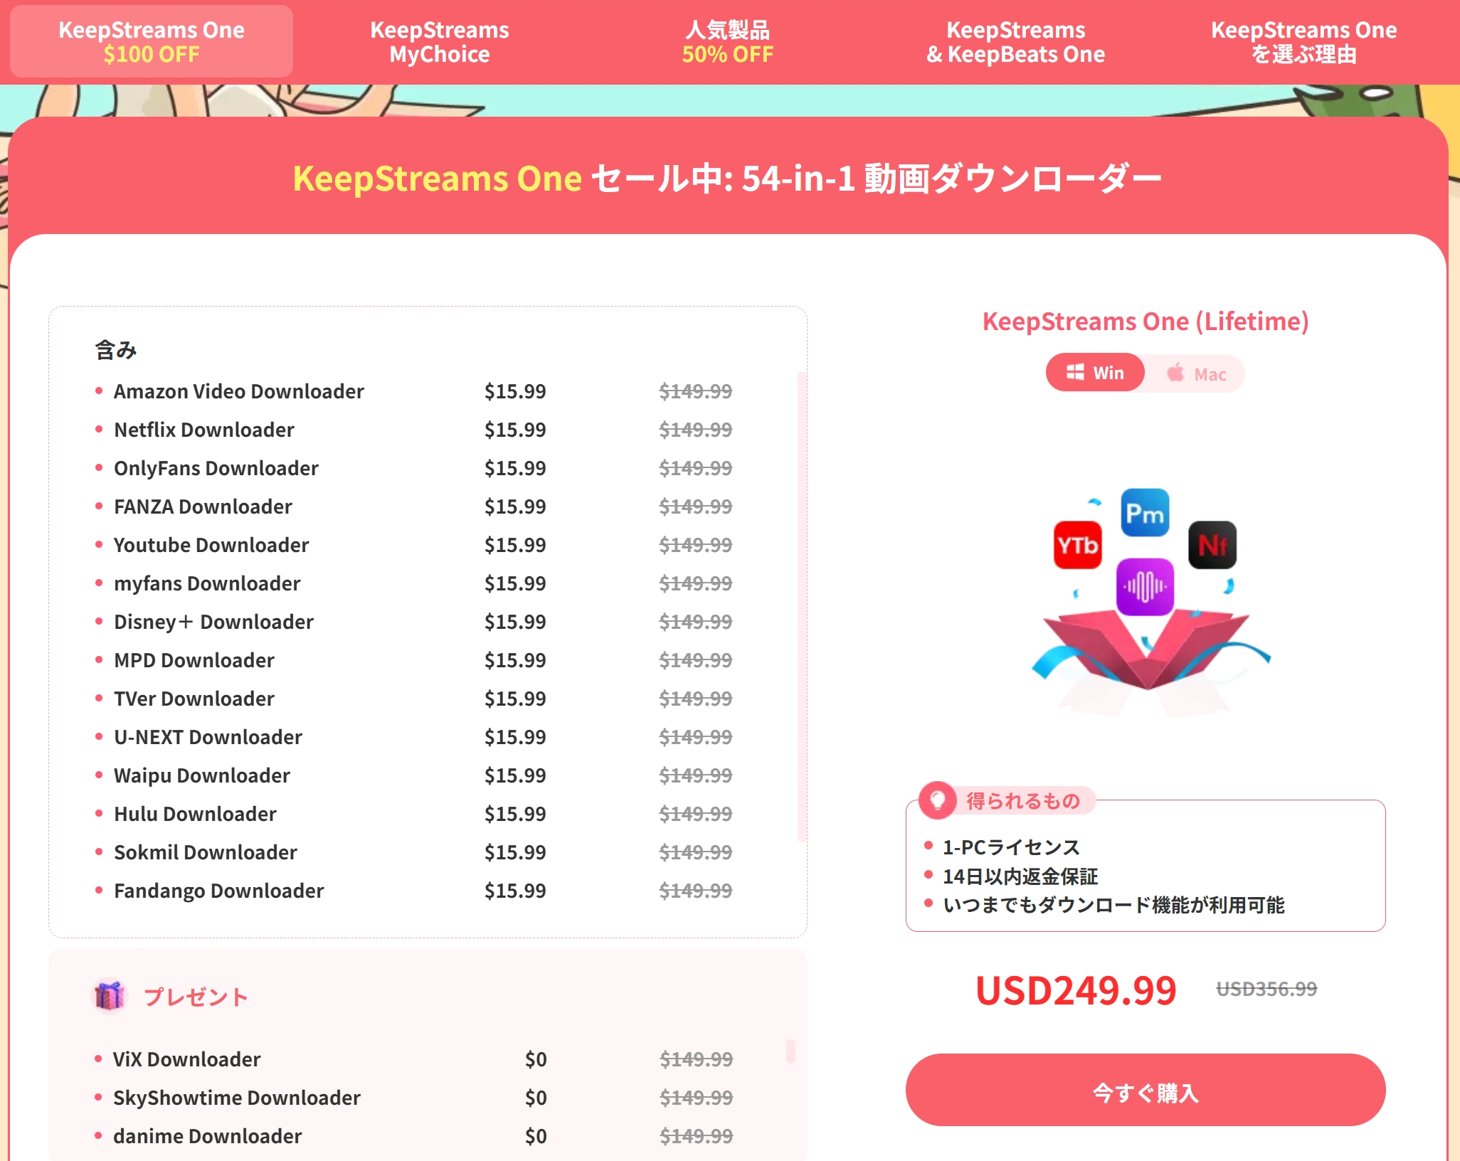Switch to the KeepStreams MyChoice tab
The width and height of the screenshot is (1460, 1161).
pyautogui.click(x=439, y=42)
